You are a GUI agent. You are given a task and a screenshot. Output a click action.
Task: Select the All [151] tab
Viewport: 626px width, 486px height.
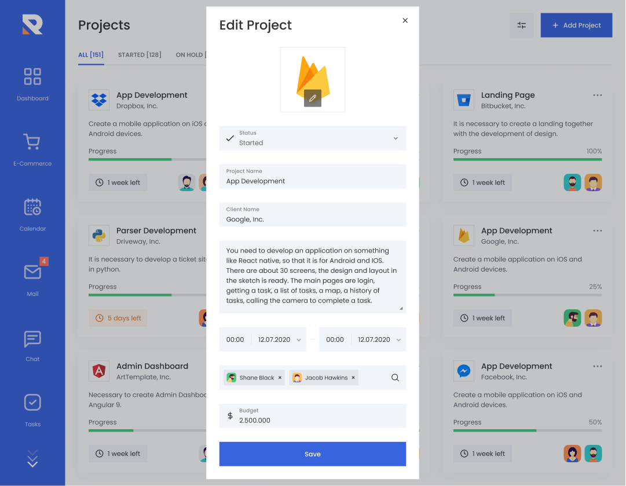[x=91, y=55]
